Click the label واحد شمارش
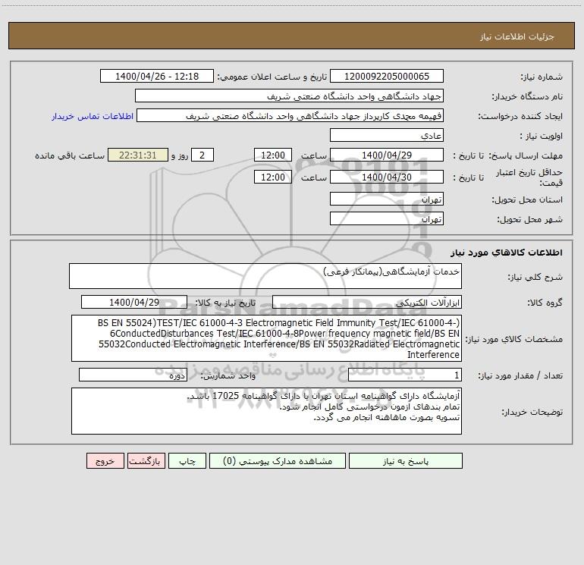This screenshot has height=565, width=584. [x=228, y=376]
